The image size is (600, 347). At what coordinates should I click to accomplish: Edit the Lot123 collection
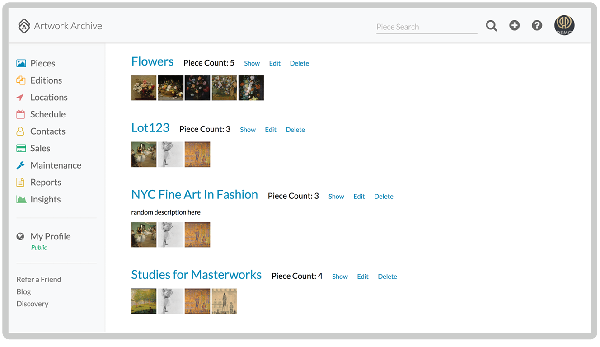(270, 130)
